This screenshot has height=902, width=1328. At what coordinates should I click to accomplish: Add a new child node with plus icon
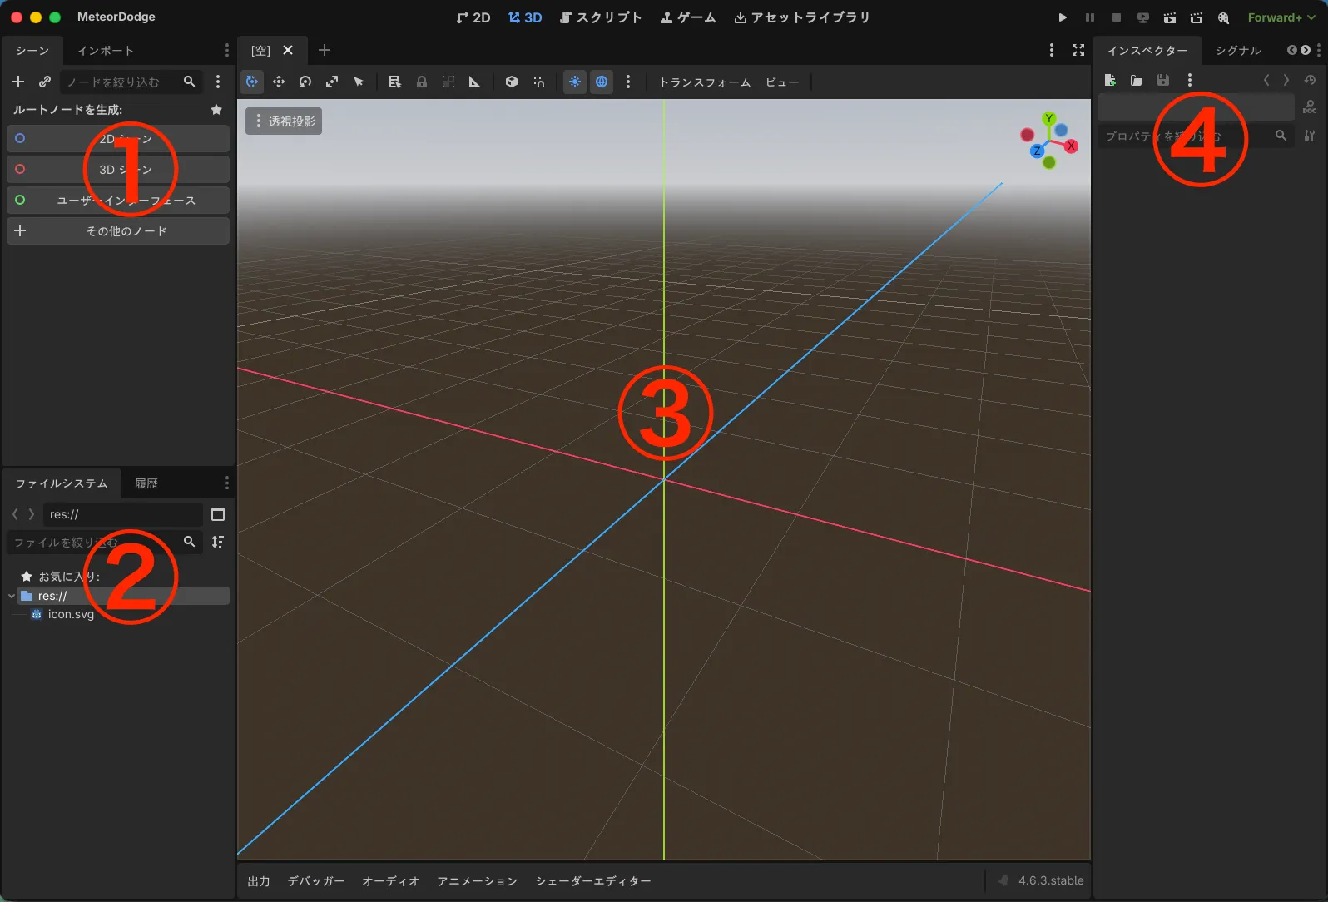18,82
